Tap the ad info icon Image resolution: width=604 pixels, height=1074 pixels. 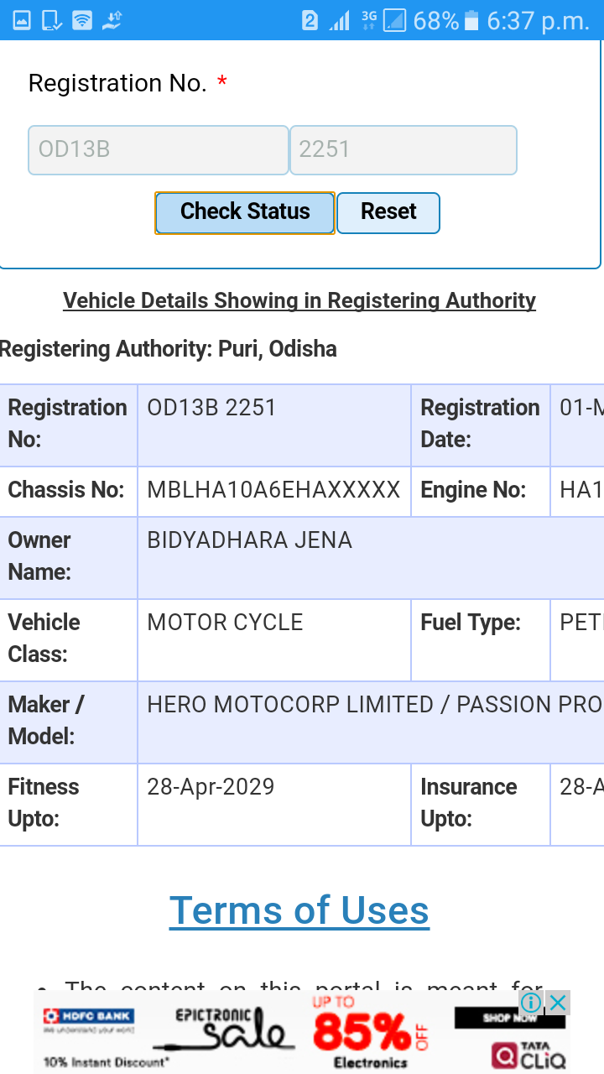[531, 1002]
